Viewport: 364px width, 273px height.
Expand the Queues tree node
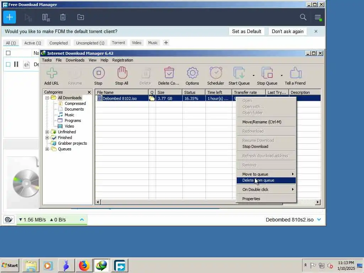pos(47,149)
